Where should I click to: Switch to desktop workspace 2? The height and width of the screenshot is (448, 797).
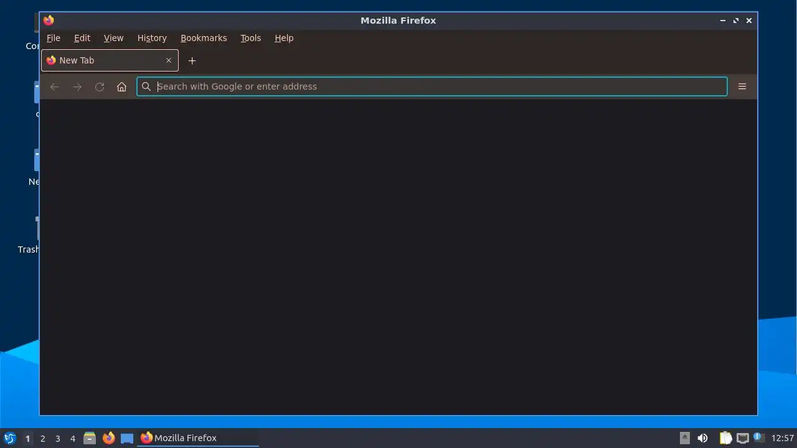point(42,438)
